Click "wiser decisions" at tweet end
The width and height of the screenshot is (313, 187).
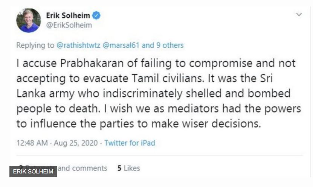click(x=221, y=124)
